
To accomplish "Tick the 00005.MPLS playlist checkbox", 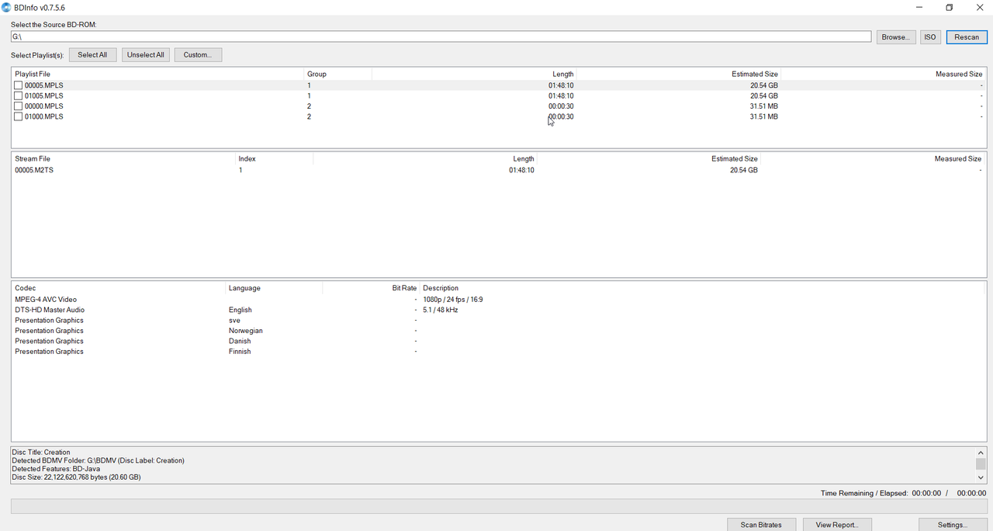I will pyautogui.click(x=19, y=85).
